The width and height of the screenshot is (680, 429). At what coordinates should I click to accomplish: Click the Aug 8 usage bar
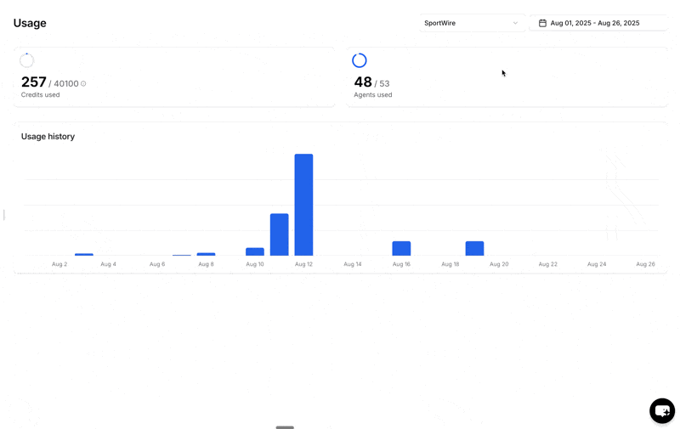206,254
